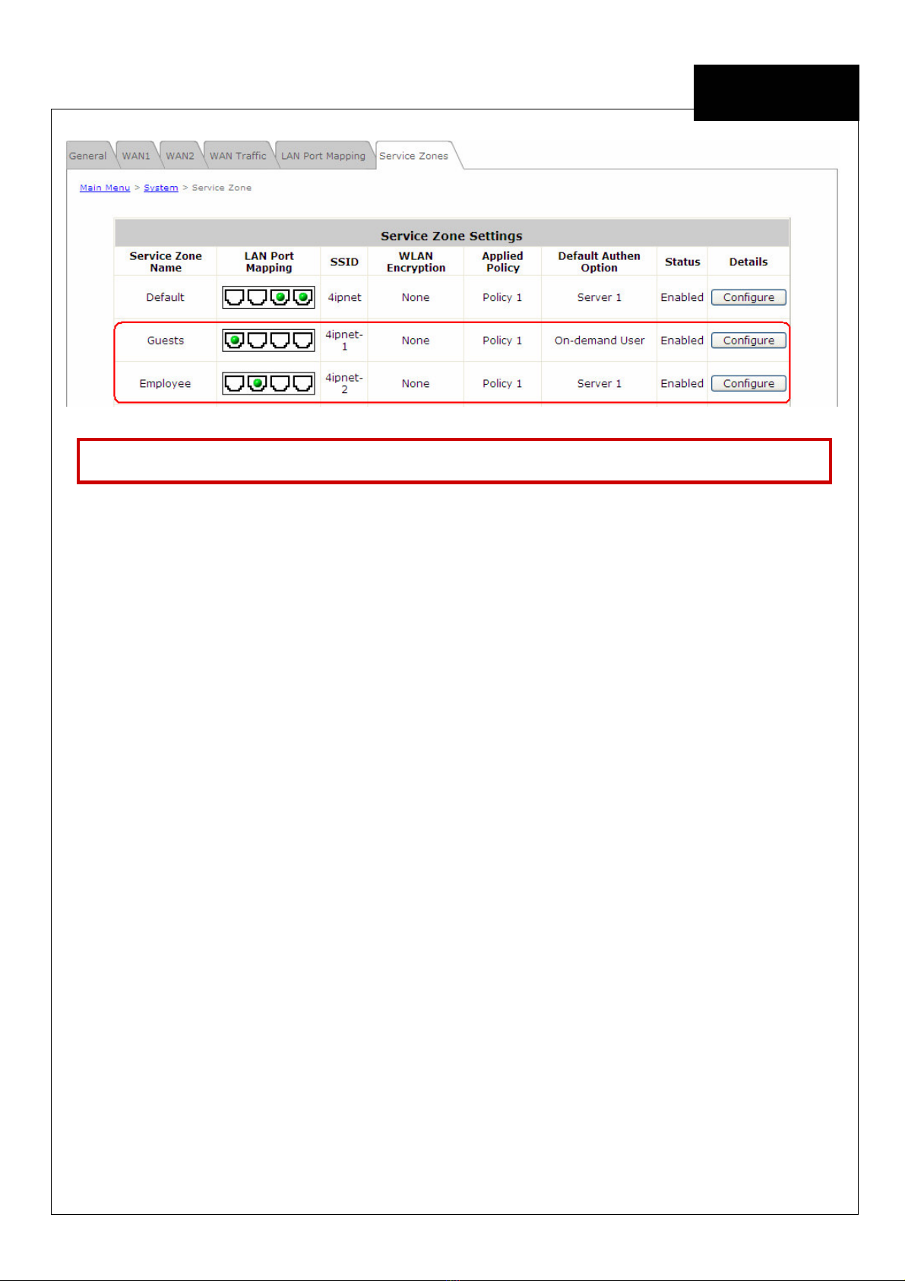905x1281 pixels.
Task: Click the LAN port mapping icon for Guests
Action: 268,341
